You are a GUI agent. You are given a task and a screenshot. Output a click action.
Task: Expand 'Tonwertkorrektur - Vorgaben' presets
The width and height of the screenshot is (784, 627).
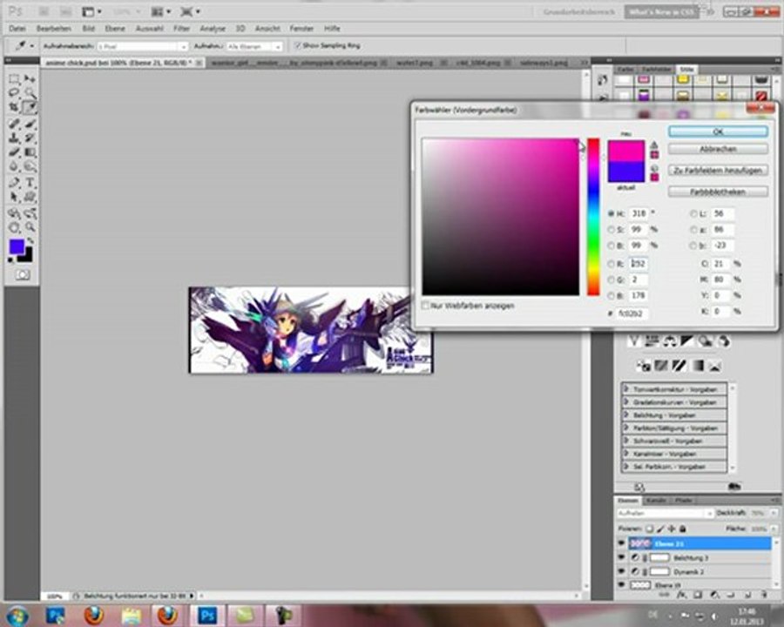[x=627, y=391]
